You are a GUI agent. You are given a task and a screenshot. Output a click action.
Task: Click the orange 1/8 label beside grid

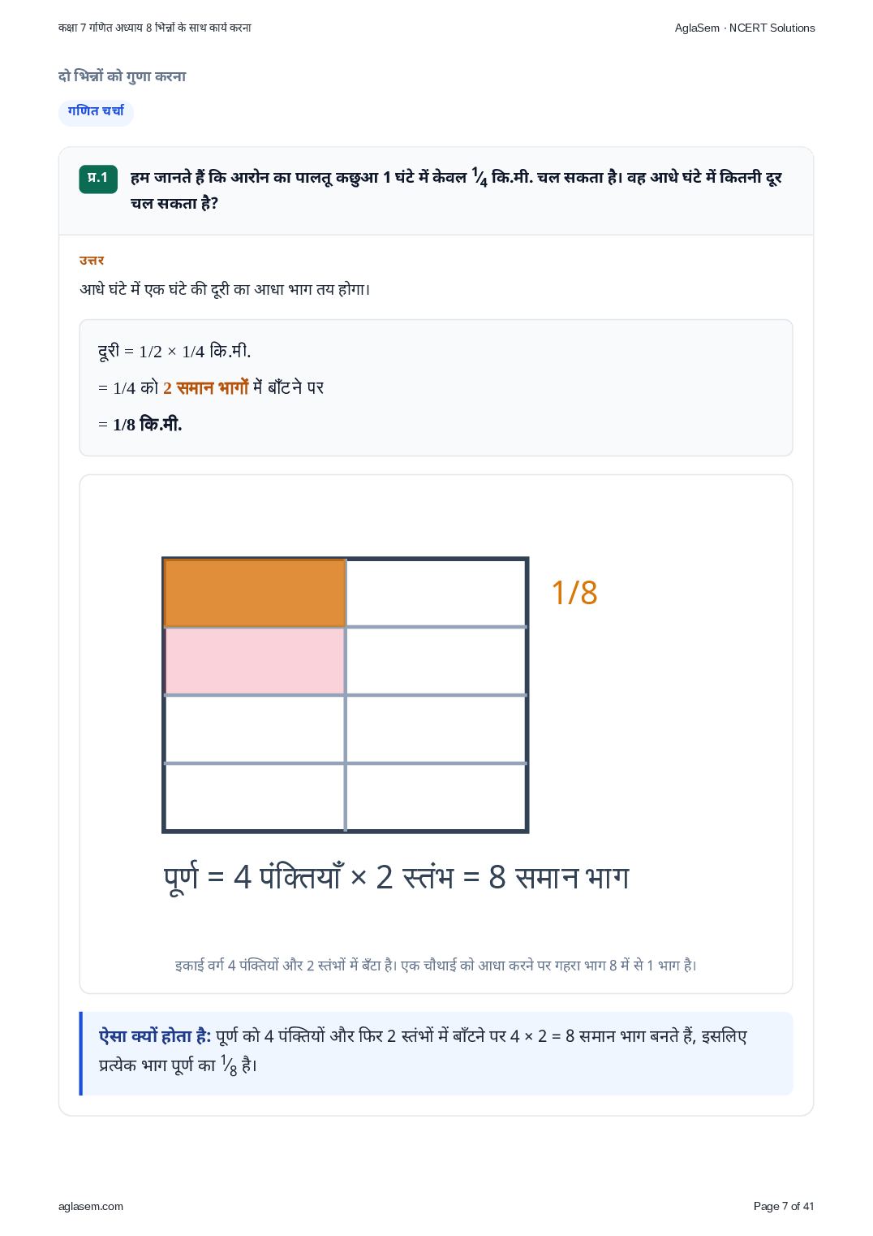574,593
